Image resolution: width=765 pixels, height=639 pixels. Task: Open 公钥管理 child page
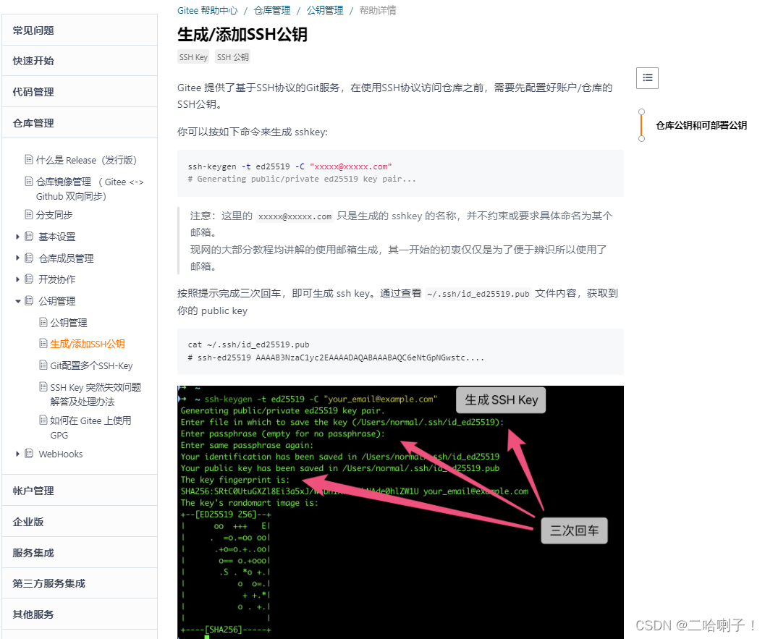[69, 323]
